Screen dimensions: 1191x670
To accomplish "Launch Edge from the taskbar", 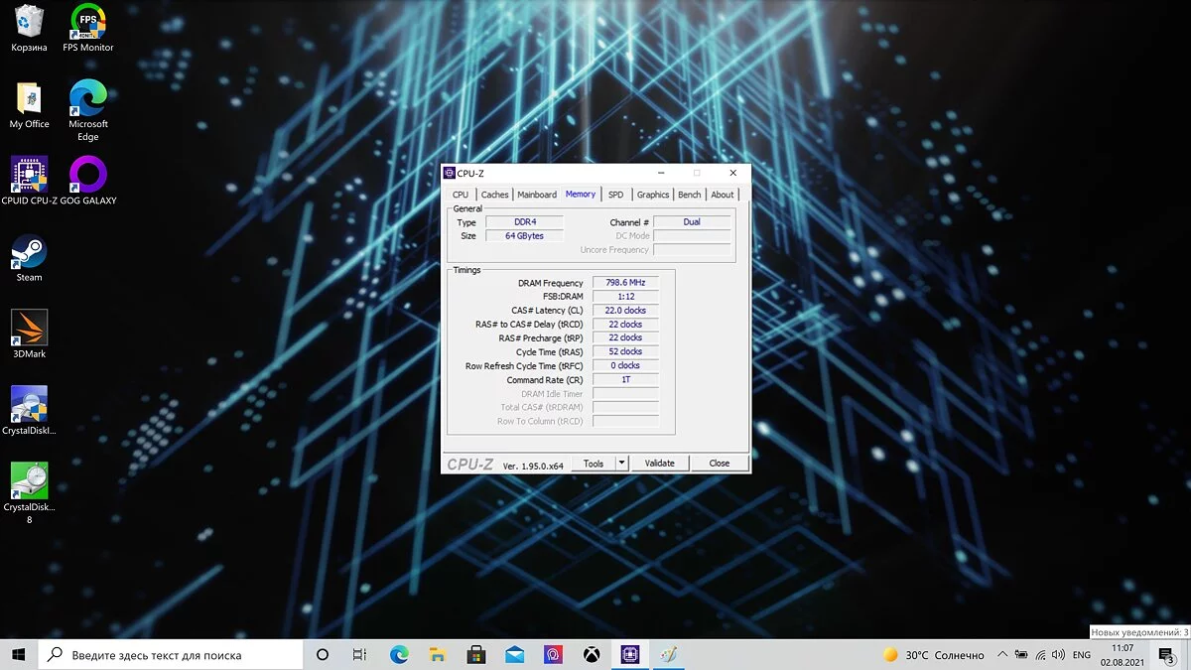I will (x=399, y=655).
